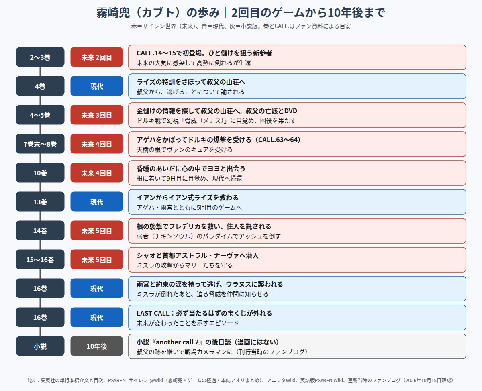Screen dimensions: 482x391
Task: Click heading 根の襲撃でフレデリカを救い、住人を託される
Action: [204, 226]
